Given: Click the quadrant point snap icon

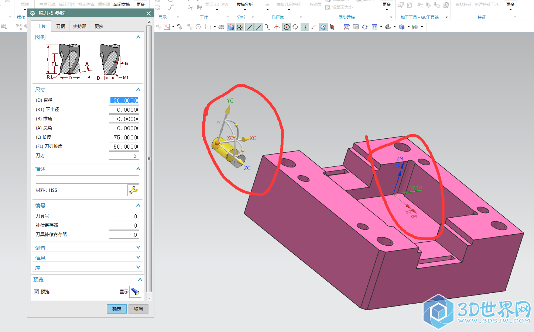Looking at the screenshot, I should click(295, 27).
